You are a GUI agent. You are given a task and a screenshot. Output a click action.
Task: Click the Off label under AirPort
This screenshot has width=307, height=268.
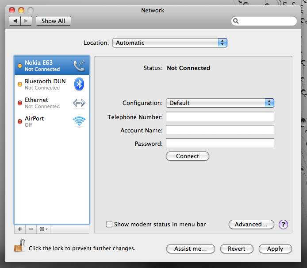(28, 125)
